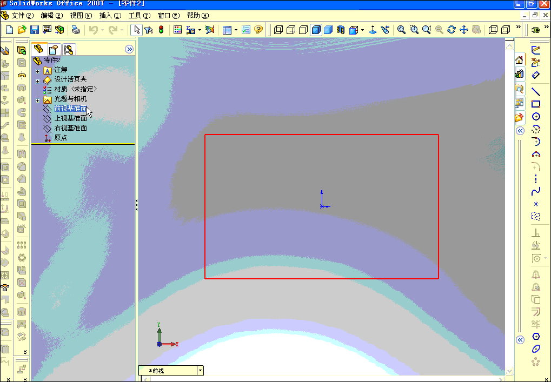Select 原点 origin in the feature tree
The height and width of the screenshot is (382, 551).
click(61, 138)
